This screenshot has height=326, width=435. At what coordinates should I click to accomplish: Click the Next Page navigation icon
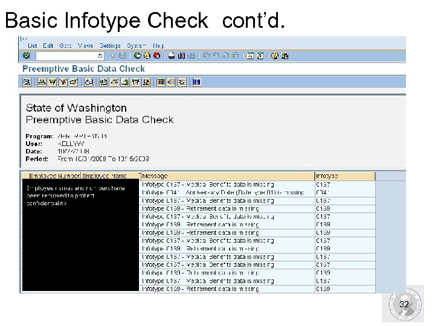[x=225, y=56]
